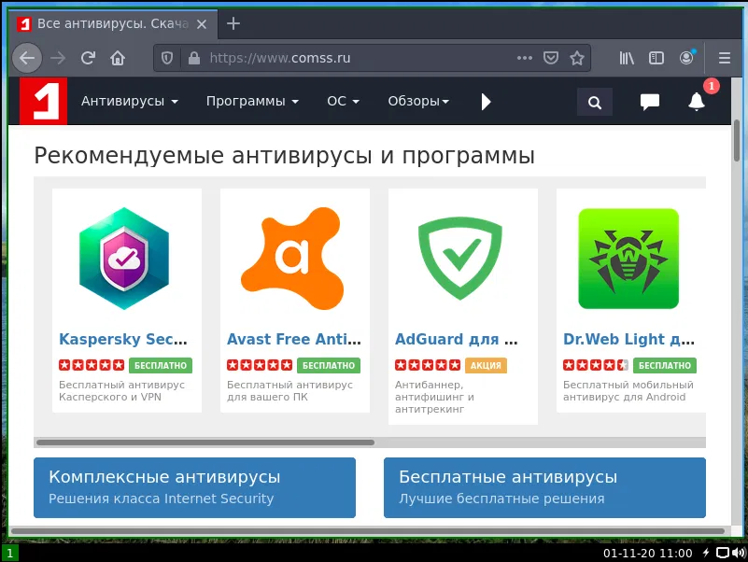The height and width of the screenshot is (562, 748).
Task: Open the hamburger application menu
Action: coord(724,58)
